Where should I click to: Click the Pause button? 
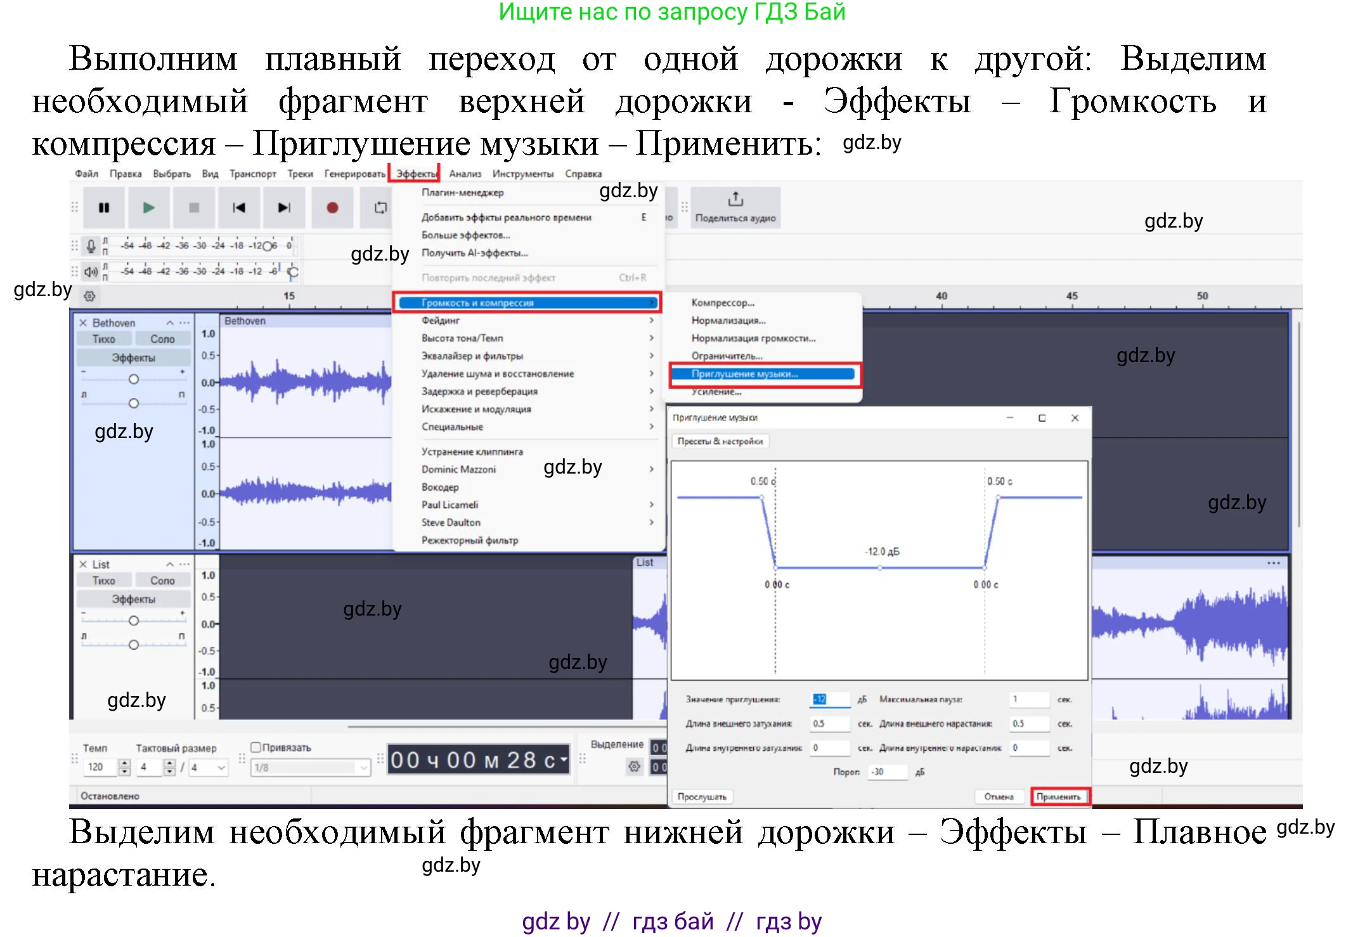pos(103,207)
